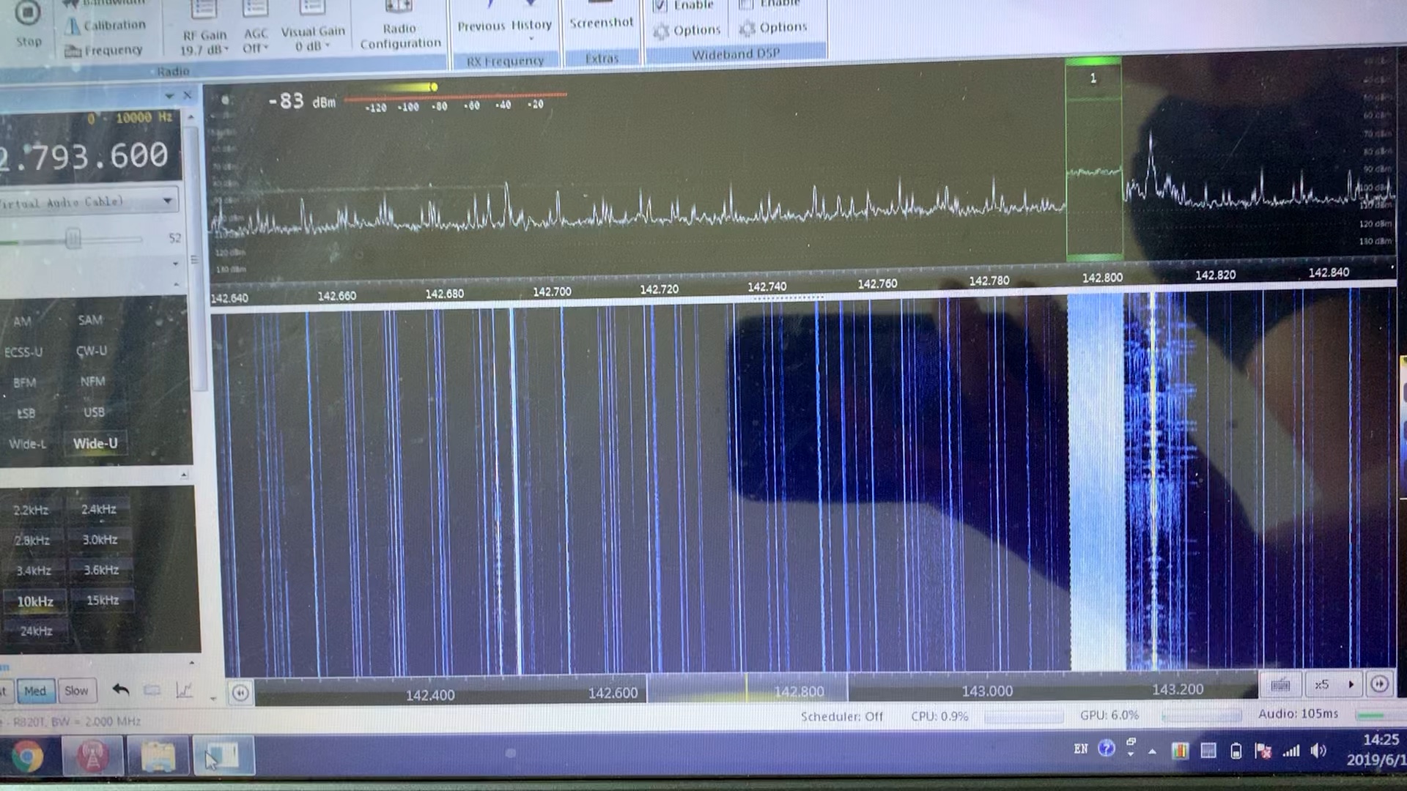
Task: Click the Wideband DSP panel icon
Action: tap(736, 53)
